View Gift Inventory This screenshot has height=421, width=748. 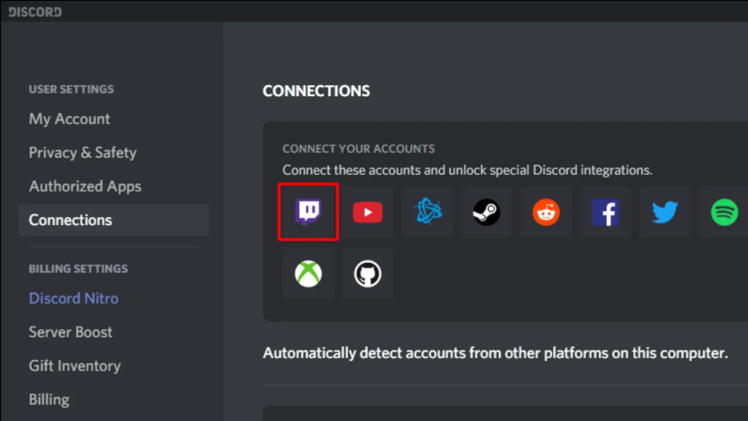point(75,366)
